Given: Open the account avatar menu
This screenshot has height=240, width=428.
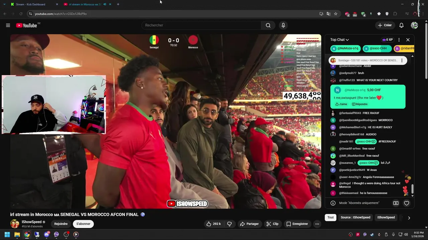Looking at the screenshot, I should click(x=414, y=25).
